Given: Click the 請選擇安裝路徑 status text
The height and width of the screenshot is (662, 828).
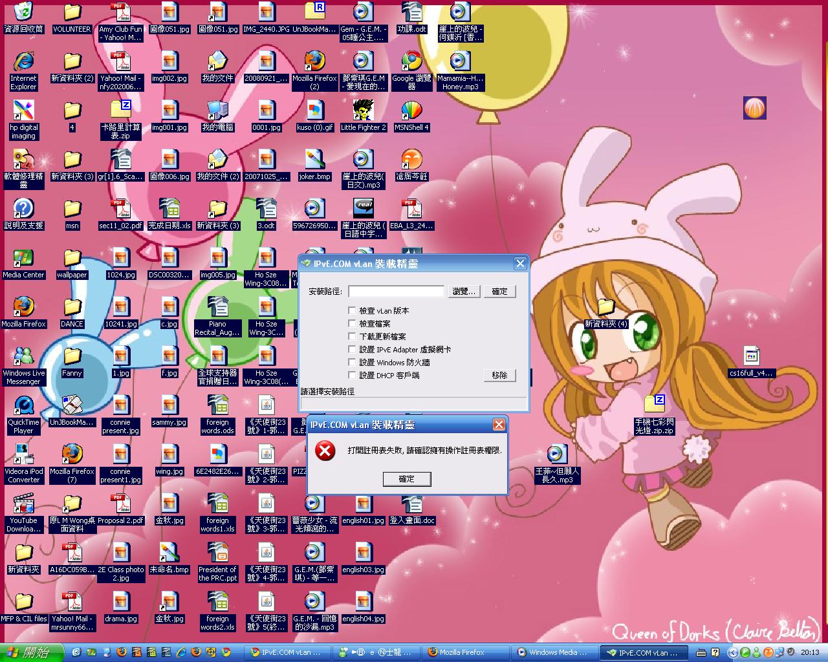Looking at the screenshot, I should tap(328, 392).
